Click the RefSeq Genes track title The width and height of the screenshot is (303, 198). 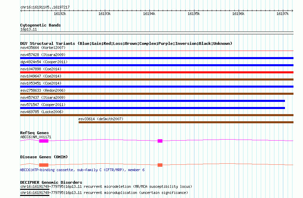coord(34,133)
